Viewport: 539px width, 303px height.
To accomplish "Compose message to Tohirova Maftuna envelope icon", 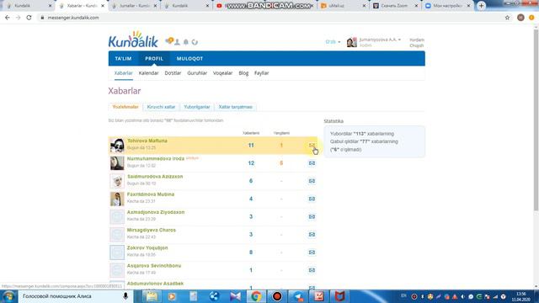I will 312,146.
